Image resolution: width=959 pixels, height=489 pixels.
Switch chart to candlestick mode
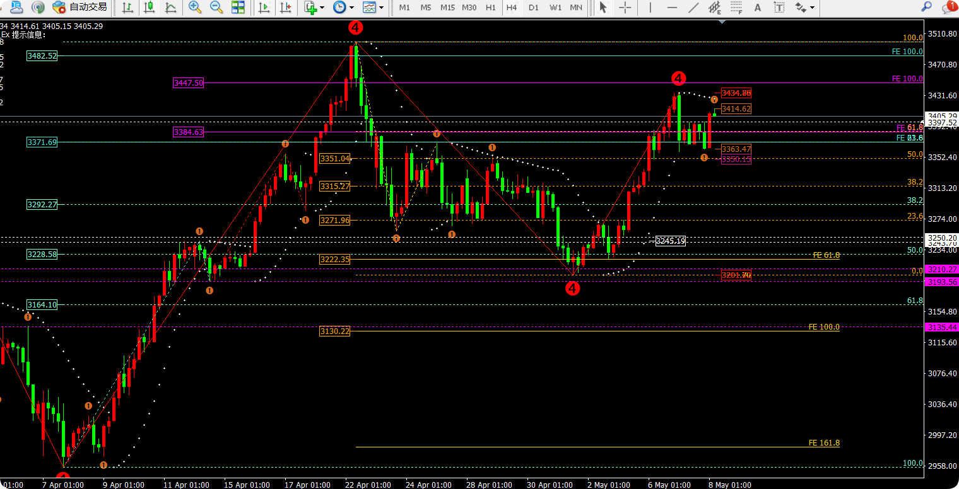tap(149, 8)
